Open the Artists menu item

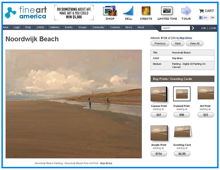click(40, 27)
